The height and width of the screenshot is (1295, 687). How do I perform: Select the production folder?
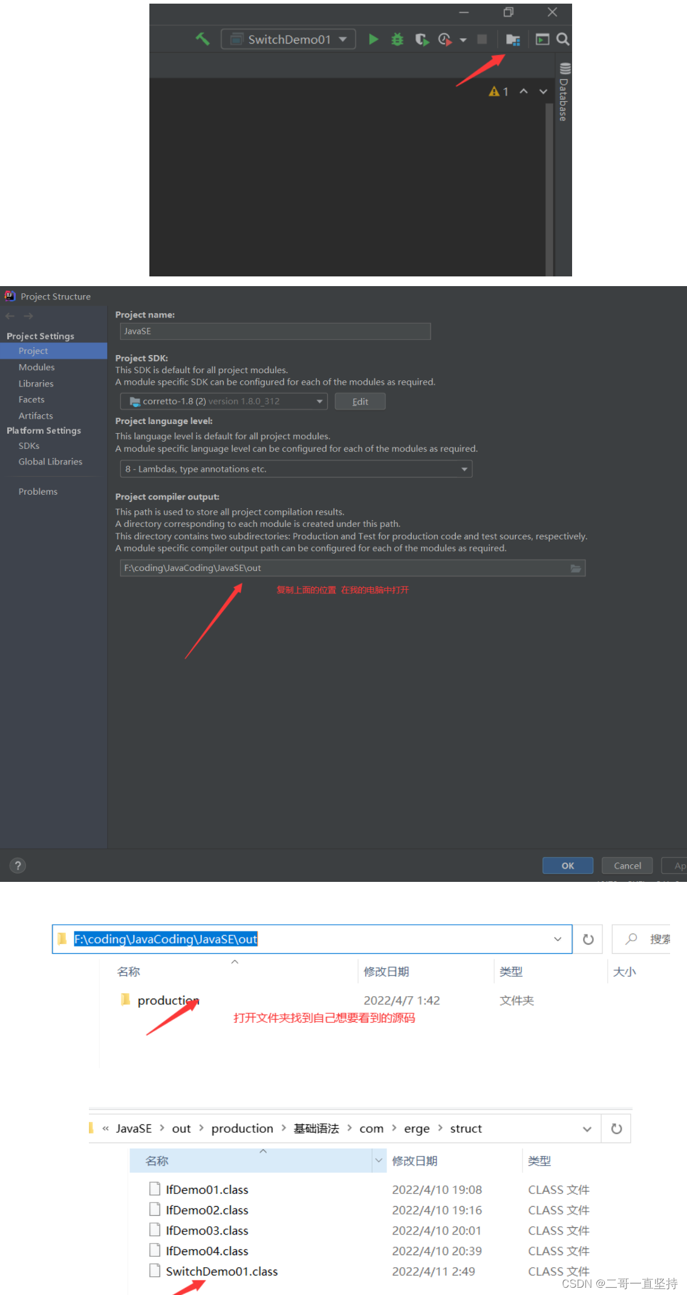point(168,1000)
